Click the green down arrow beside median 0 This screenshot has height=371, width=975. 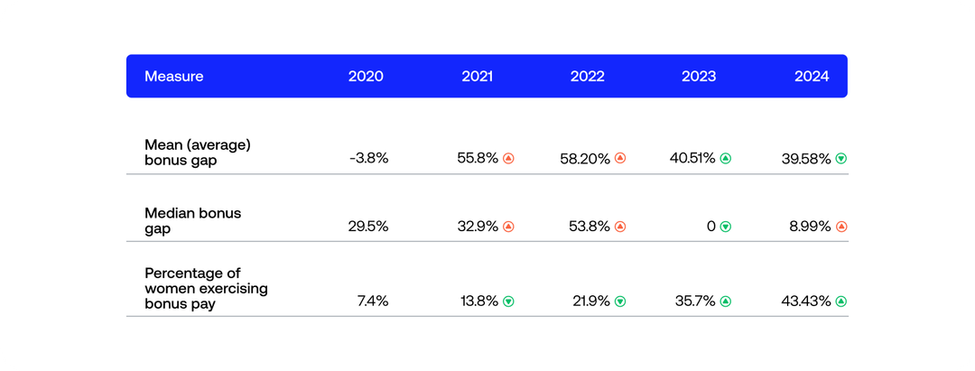coord(726,227)
